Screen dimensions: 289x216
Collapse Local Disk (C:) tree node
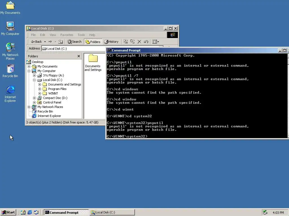(34, 80)
